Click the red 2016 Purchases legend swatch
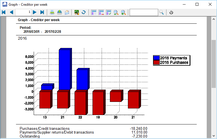The image size is (217, 139). tap(156, 63)
